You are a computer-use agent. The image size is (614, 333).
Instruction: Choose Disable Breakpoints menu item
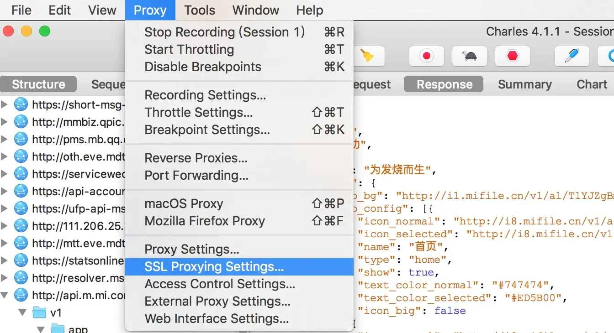pos(239,67)
